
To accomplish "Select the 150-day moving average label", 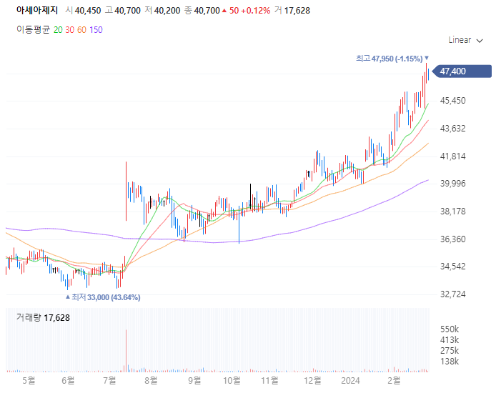I will click(x=96, y=30).
